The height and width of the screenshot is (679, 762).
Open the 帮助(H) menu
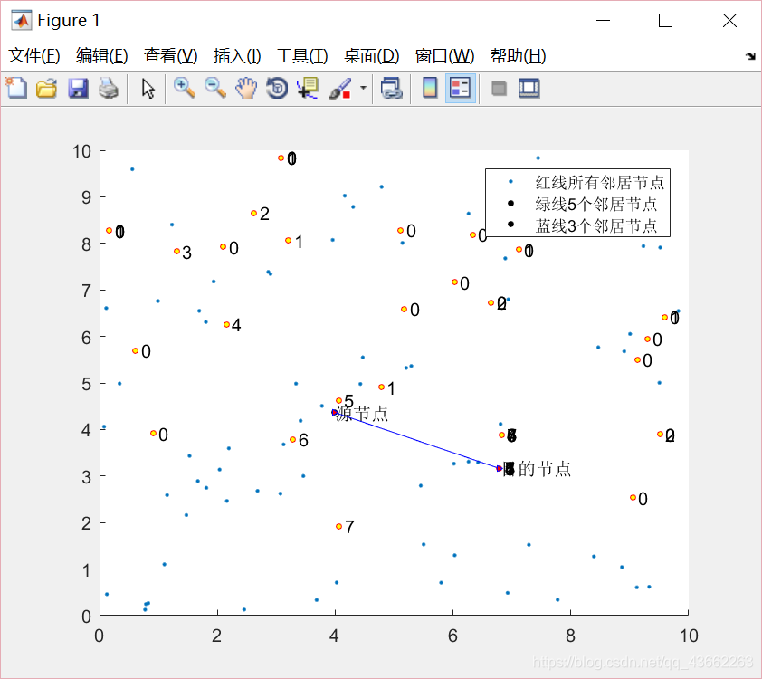coord(518,56)
